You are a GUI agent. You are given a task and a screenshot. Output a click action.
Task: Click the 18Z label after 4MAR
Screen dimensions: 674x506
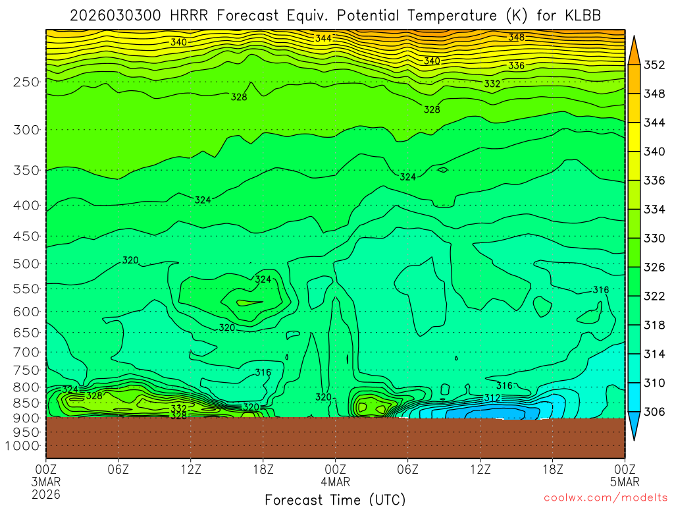click(552, 468)
